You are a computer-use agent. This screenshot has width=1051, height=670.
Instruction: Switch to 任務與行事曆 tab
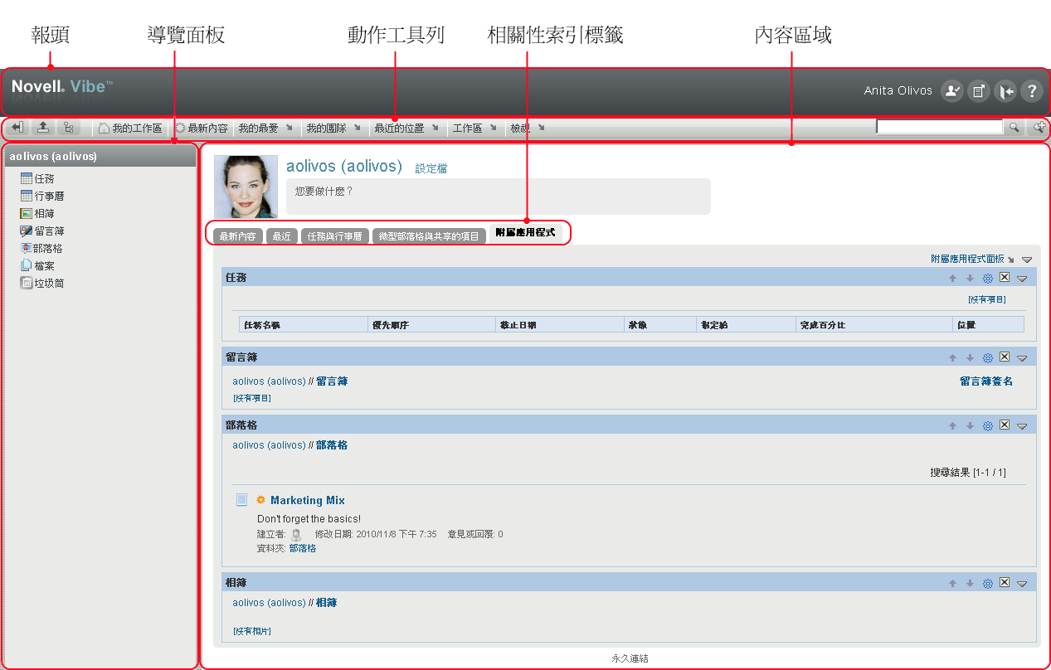pyautogui.click(x=333, y=236)
